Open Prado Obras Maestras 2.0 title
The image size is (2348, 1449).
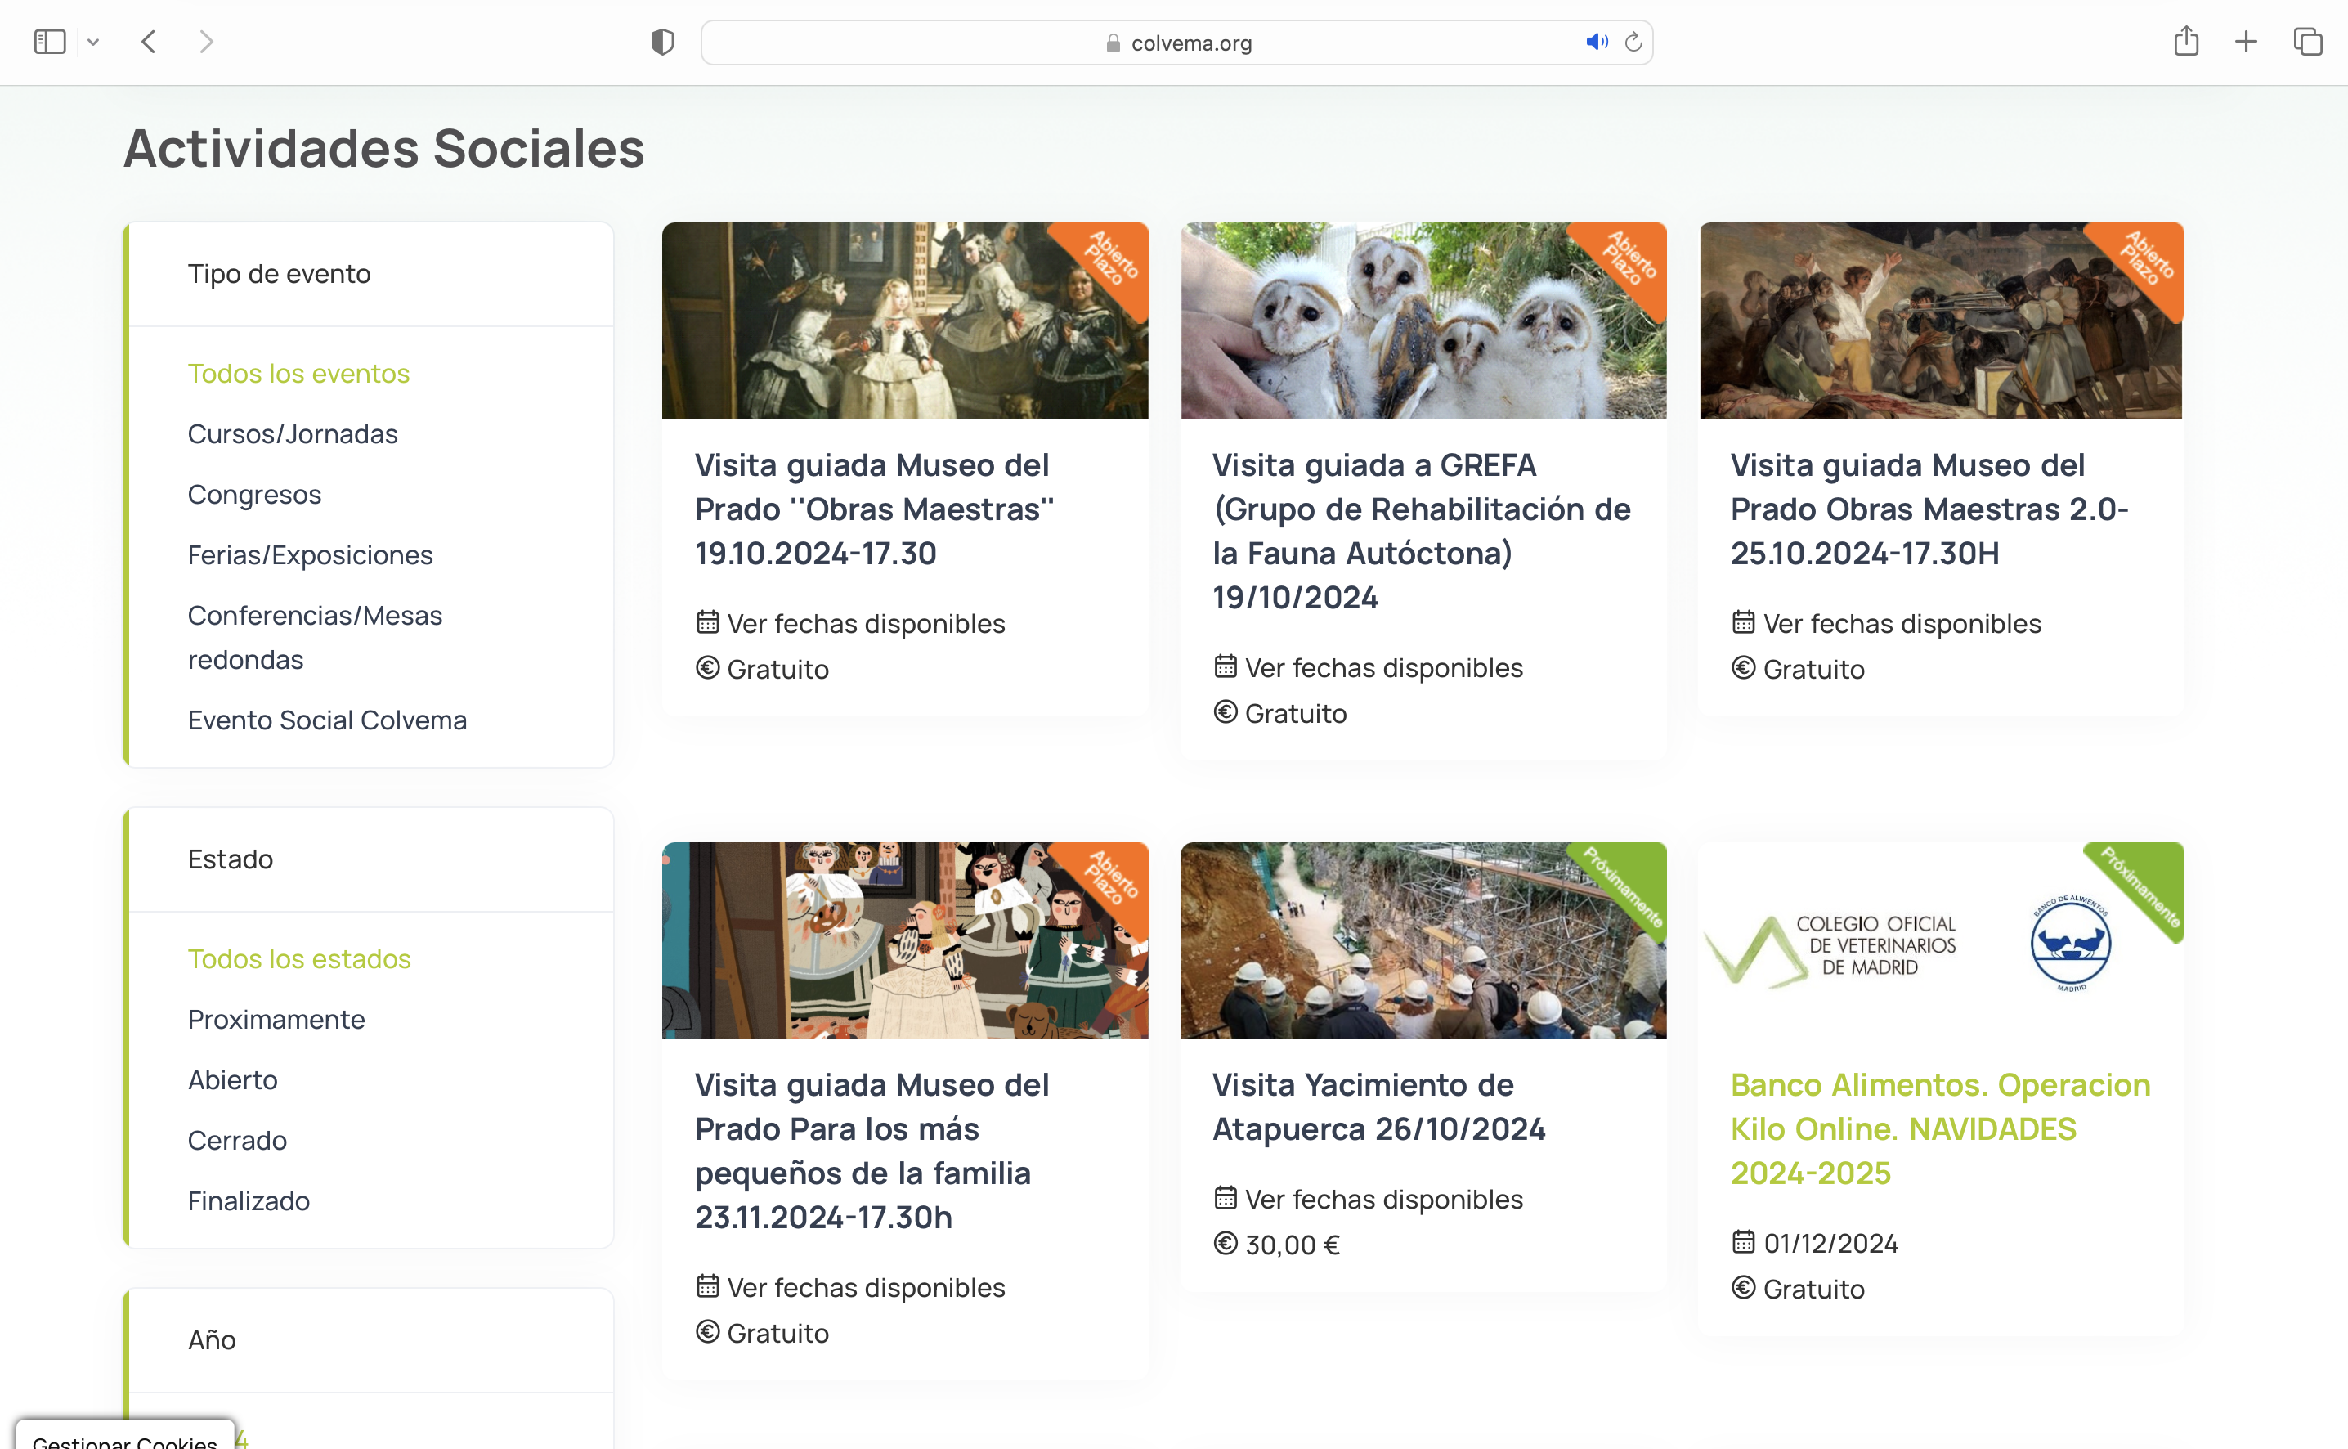pos(1929,509)
